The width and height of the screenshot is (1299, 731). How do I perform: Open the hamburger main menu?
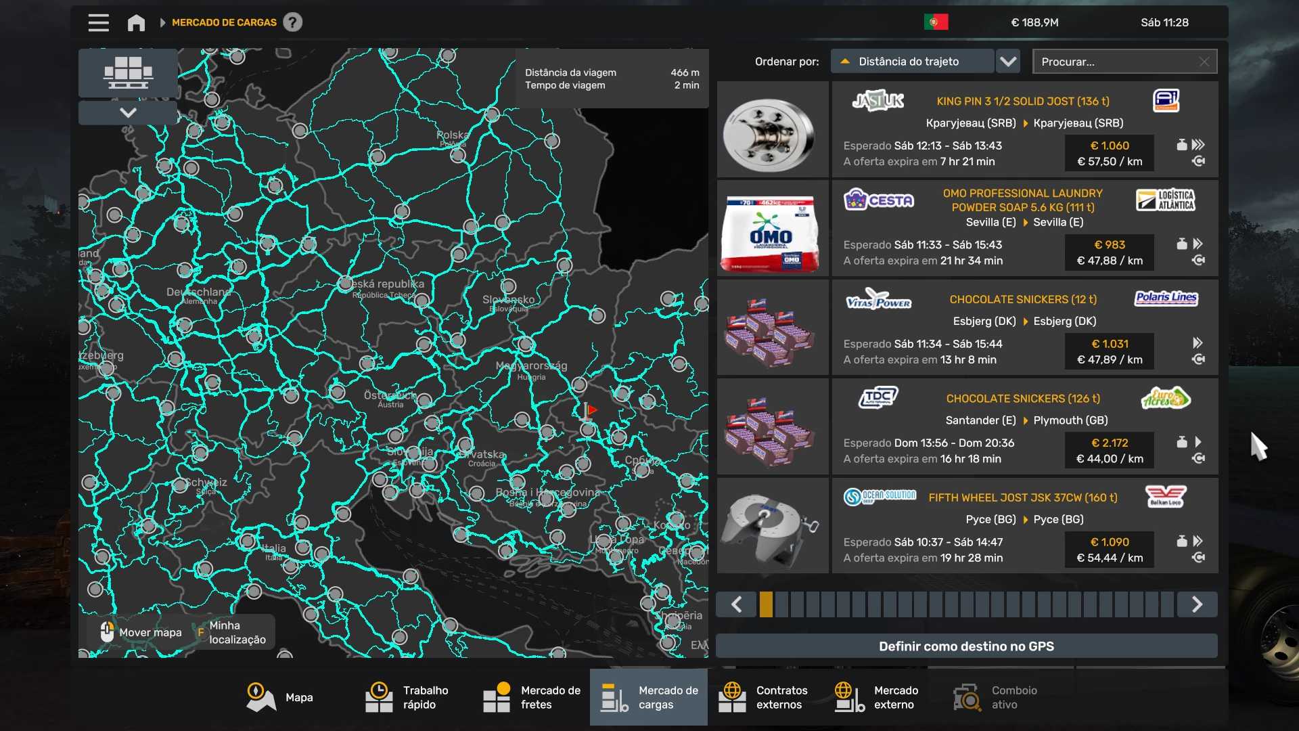coord(98,22)
